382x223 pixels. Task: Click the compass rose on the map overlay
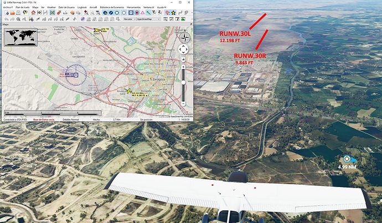coord(184,38)
